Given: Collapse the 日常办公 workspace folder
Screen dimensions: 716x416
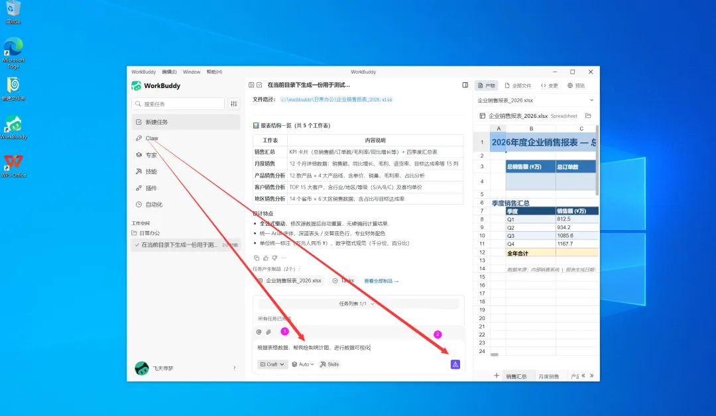Looking at the screenshot, I should 146,233.
